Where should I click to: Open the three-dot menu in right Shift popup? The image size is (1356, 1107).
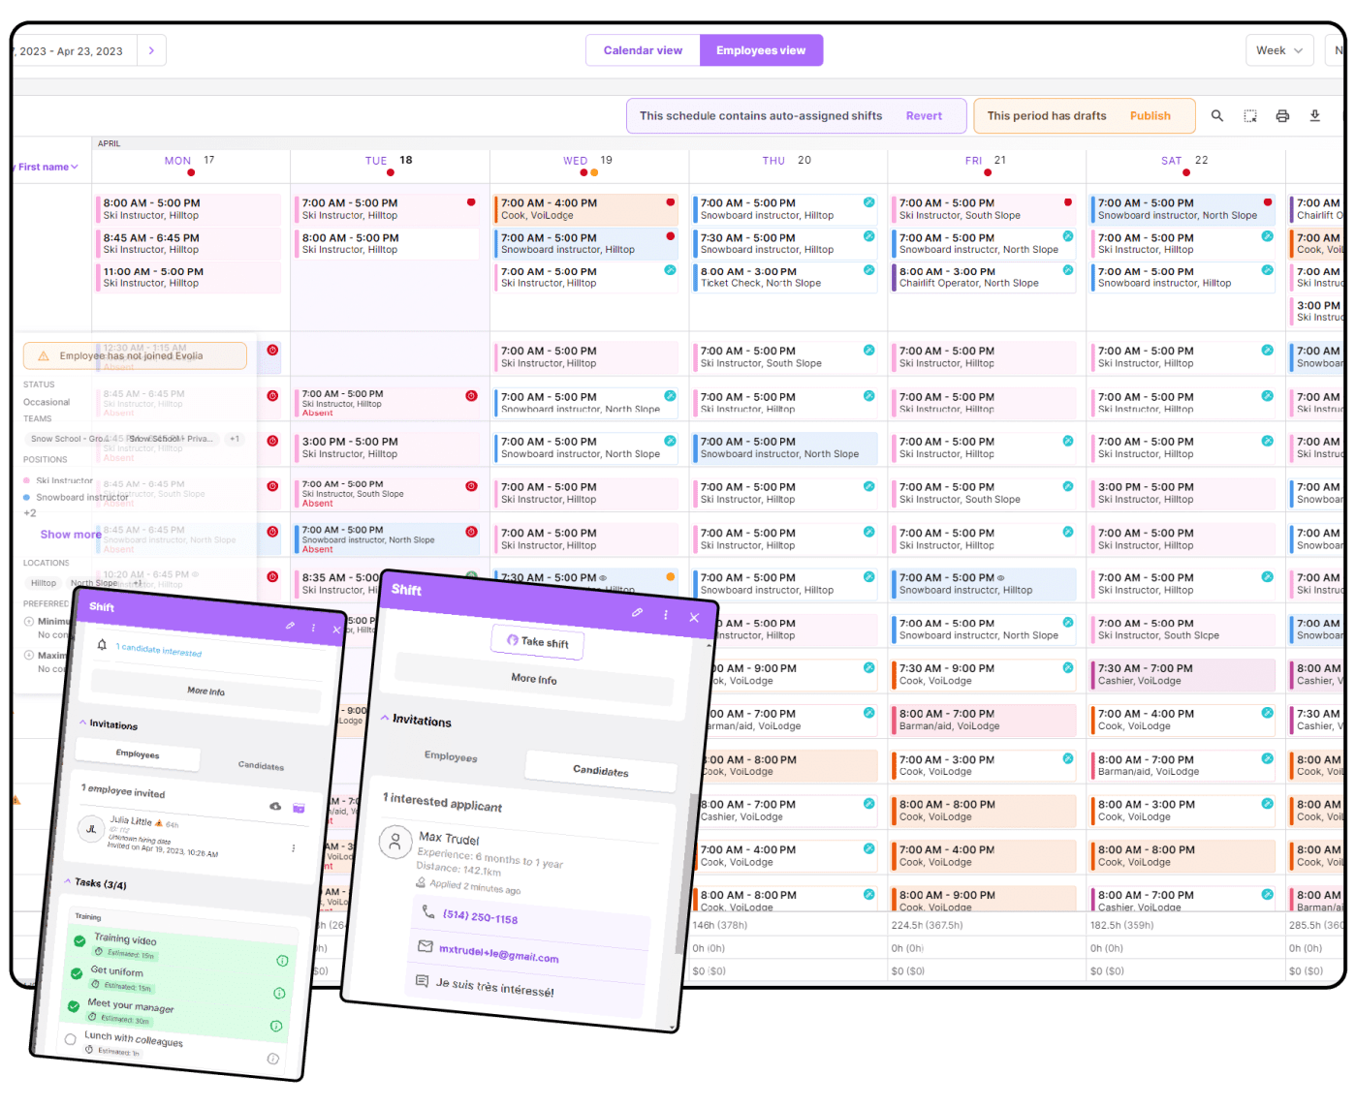tap(665, 615)
